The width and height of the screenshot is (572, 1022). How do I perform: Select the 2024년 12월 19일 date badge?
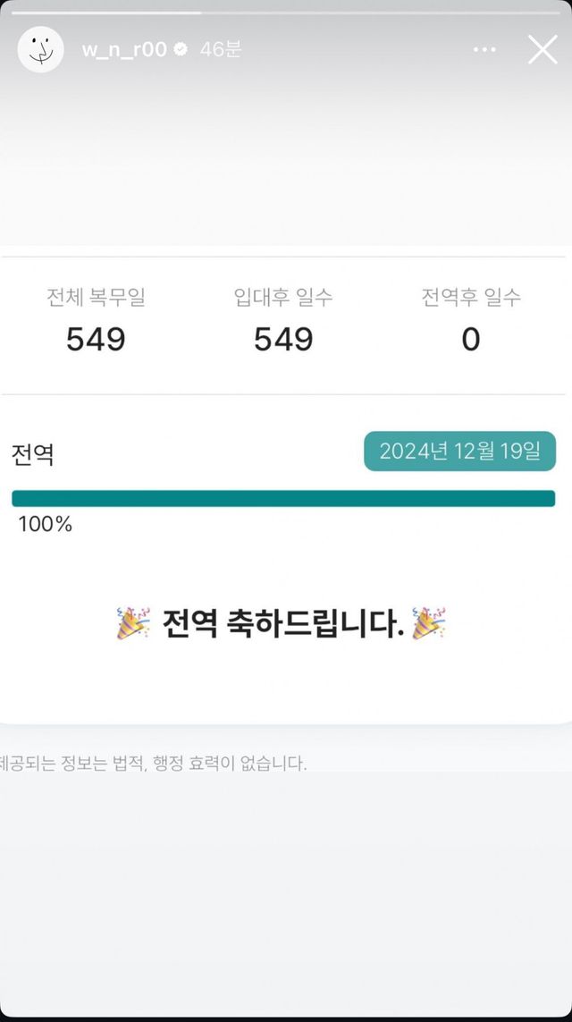[459, 452]
